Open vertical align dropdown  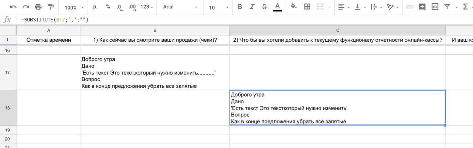[x=360, y=7]
